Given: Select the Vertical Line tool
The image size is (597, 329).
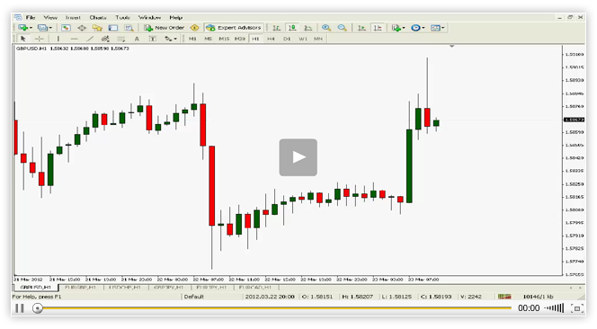Looking at the screenshot, I should click(58, 39).
